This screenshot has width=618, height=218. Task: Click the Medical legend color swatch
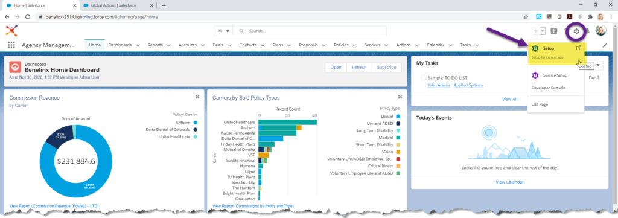click(398, 138)
